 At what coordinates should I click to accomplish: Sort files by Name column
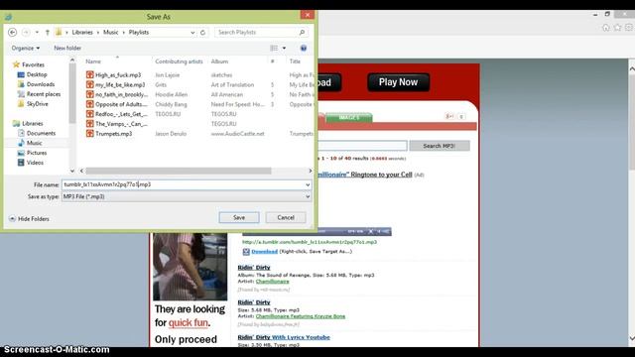click(93, 61)
